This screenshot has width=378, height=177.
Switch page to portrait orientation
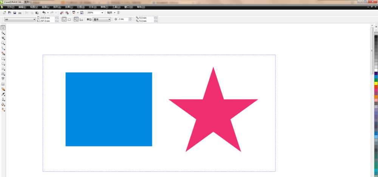coord(64,19)
